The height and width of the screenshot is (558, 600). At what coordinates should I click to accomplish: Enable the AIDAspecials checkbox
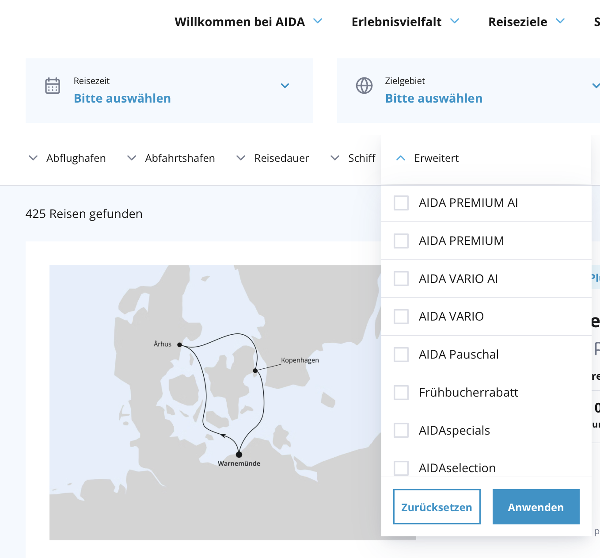point(401,430)
